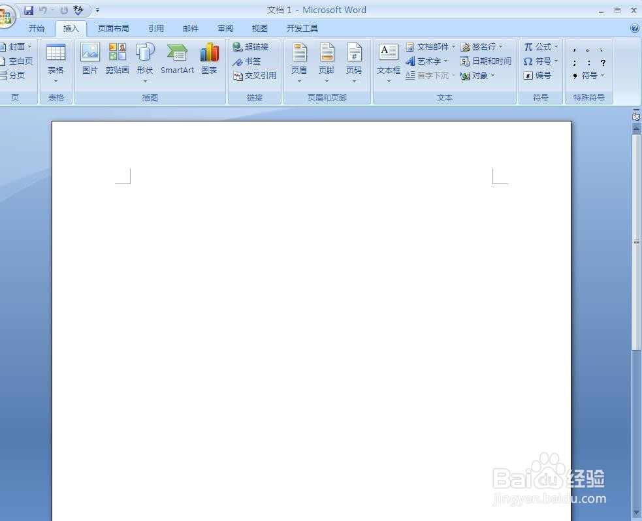642x521 pixels.
Task: Open the 剪贴画 (Clip Art) pane
Action: pos(118,59)
